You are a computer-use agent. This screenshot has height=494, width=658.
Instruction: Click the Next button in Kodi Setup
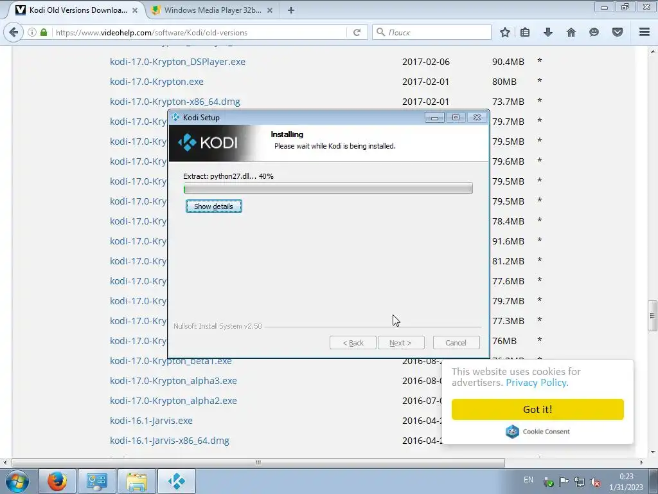[x=401, y=343]
